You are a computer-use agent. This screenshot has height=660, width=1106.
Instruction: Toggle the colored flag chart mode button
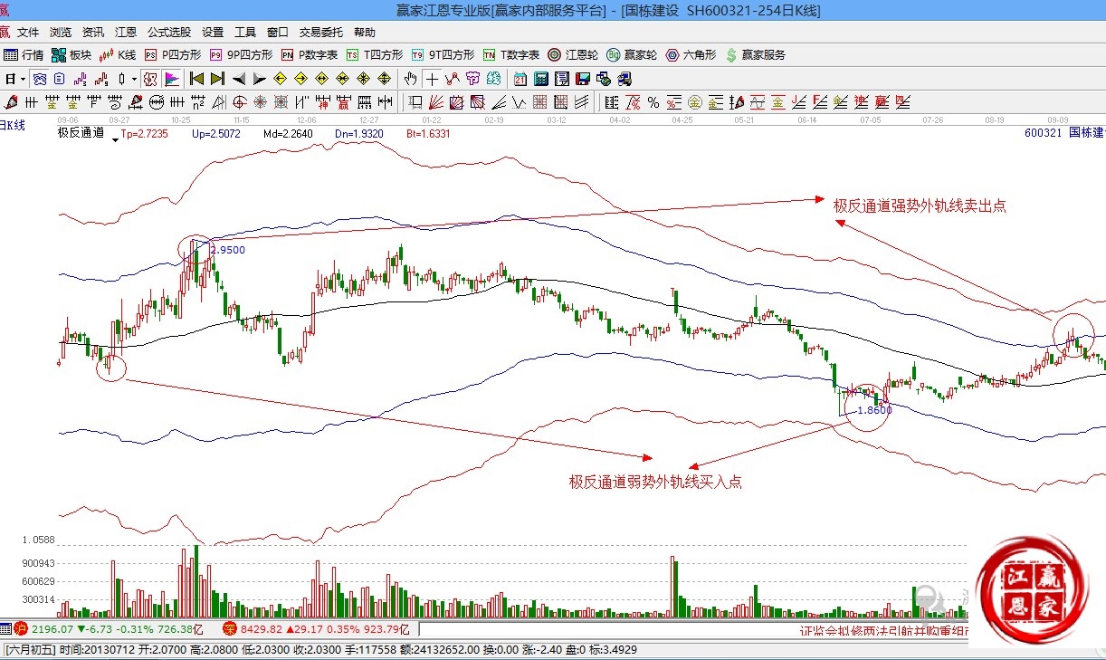(x=171, y=79)
